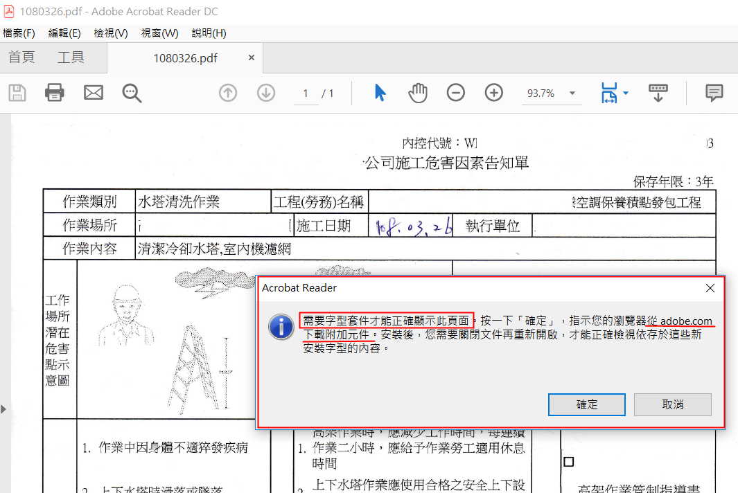The image size is (738, 493).
Task: Close the Acrobat Reader dialog with X
Action: coord(710,288)
